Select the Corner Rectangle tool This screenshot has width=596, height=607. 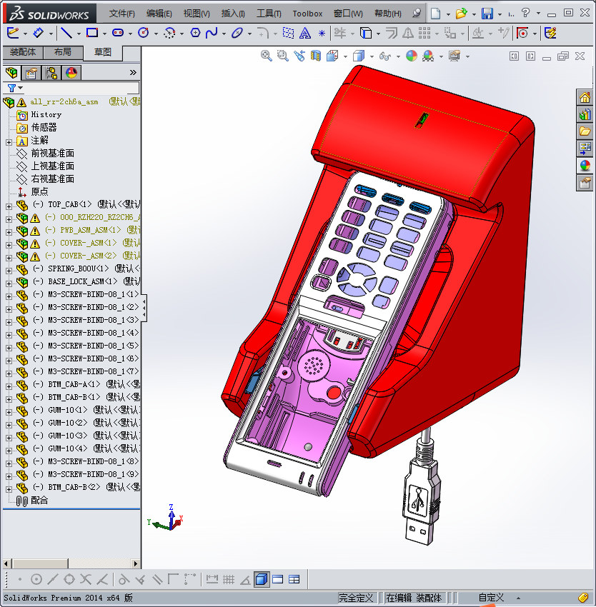click(92, 34)
